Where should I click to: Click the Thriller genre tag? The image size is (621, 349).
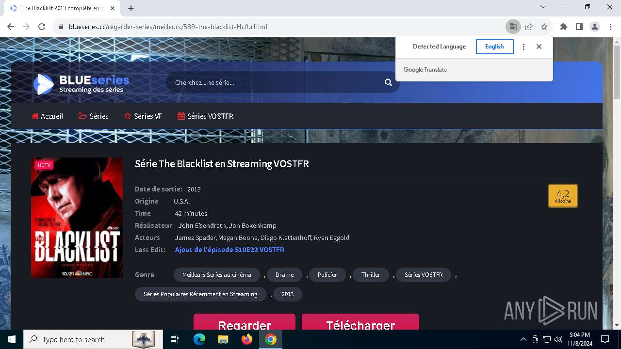(371, 275)
